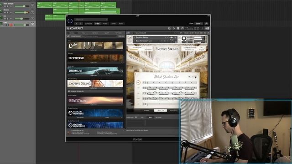292x164 pixels.
Task: Collapse Emotive Strings Instruments bar
Action: coord(95,88)
